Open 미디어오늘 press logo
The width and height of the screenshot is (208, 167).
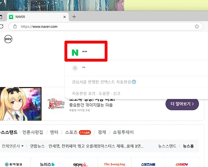pyautogui.click(x=81, y=165)
